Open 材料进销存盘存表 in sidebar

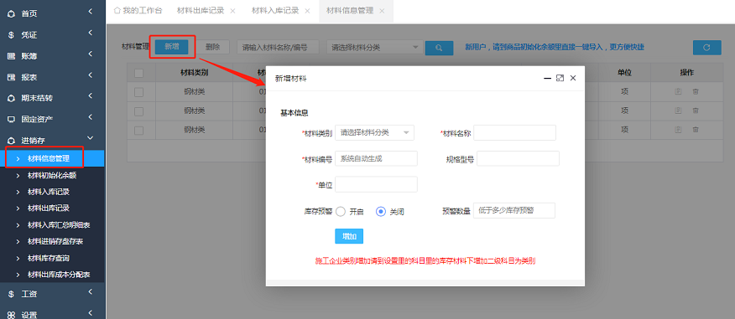[x=55, y=241]
